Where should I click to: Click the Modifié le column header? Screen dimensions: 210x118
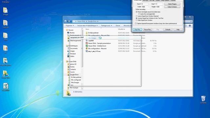tap(121, 29)
